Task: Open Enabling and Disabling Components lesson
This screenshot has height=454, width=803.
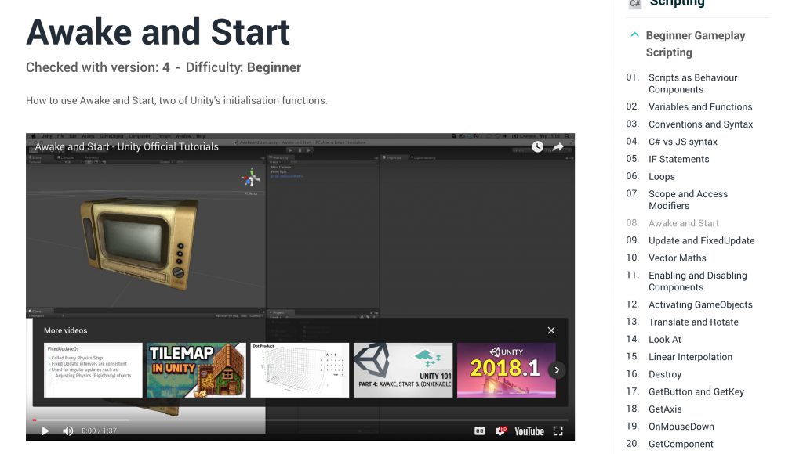Action: [x=697, y=281]
